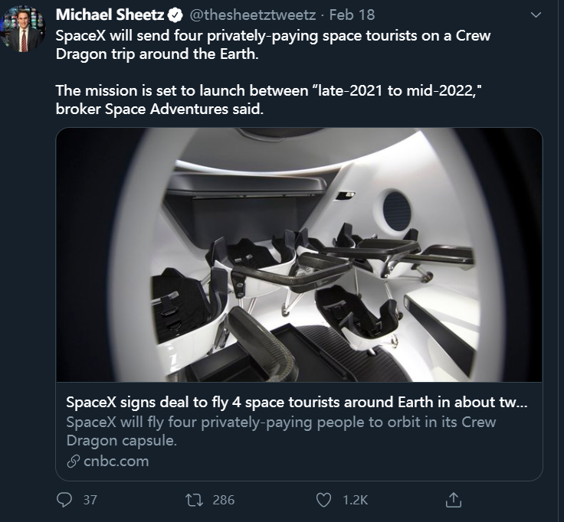Image resolution: width=564 pixels, height=522 pixels.
Task: Click the reply speech bubble icon
Action: pos(65,500)
